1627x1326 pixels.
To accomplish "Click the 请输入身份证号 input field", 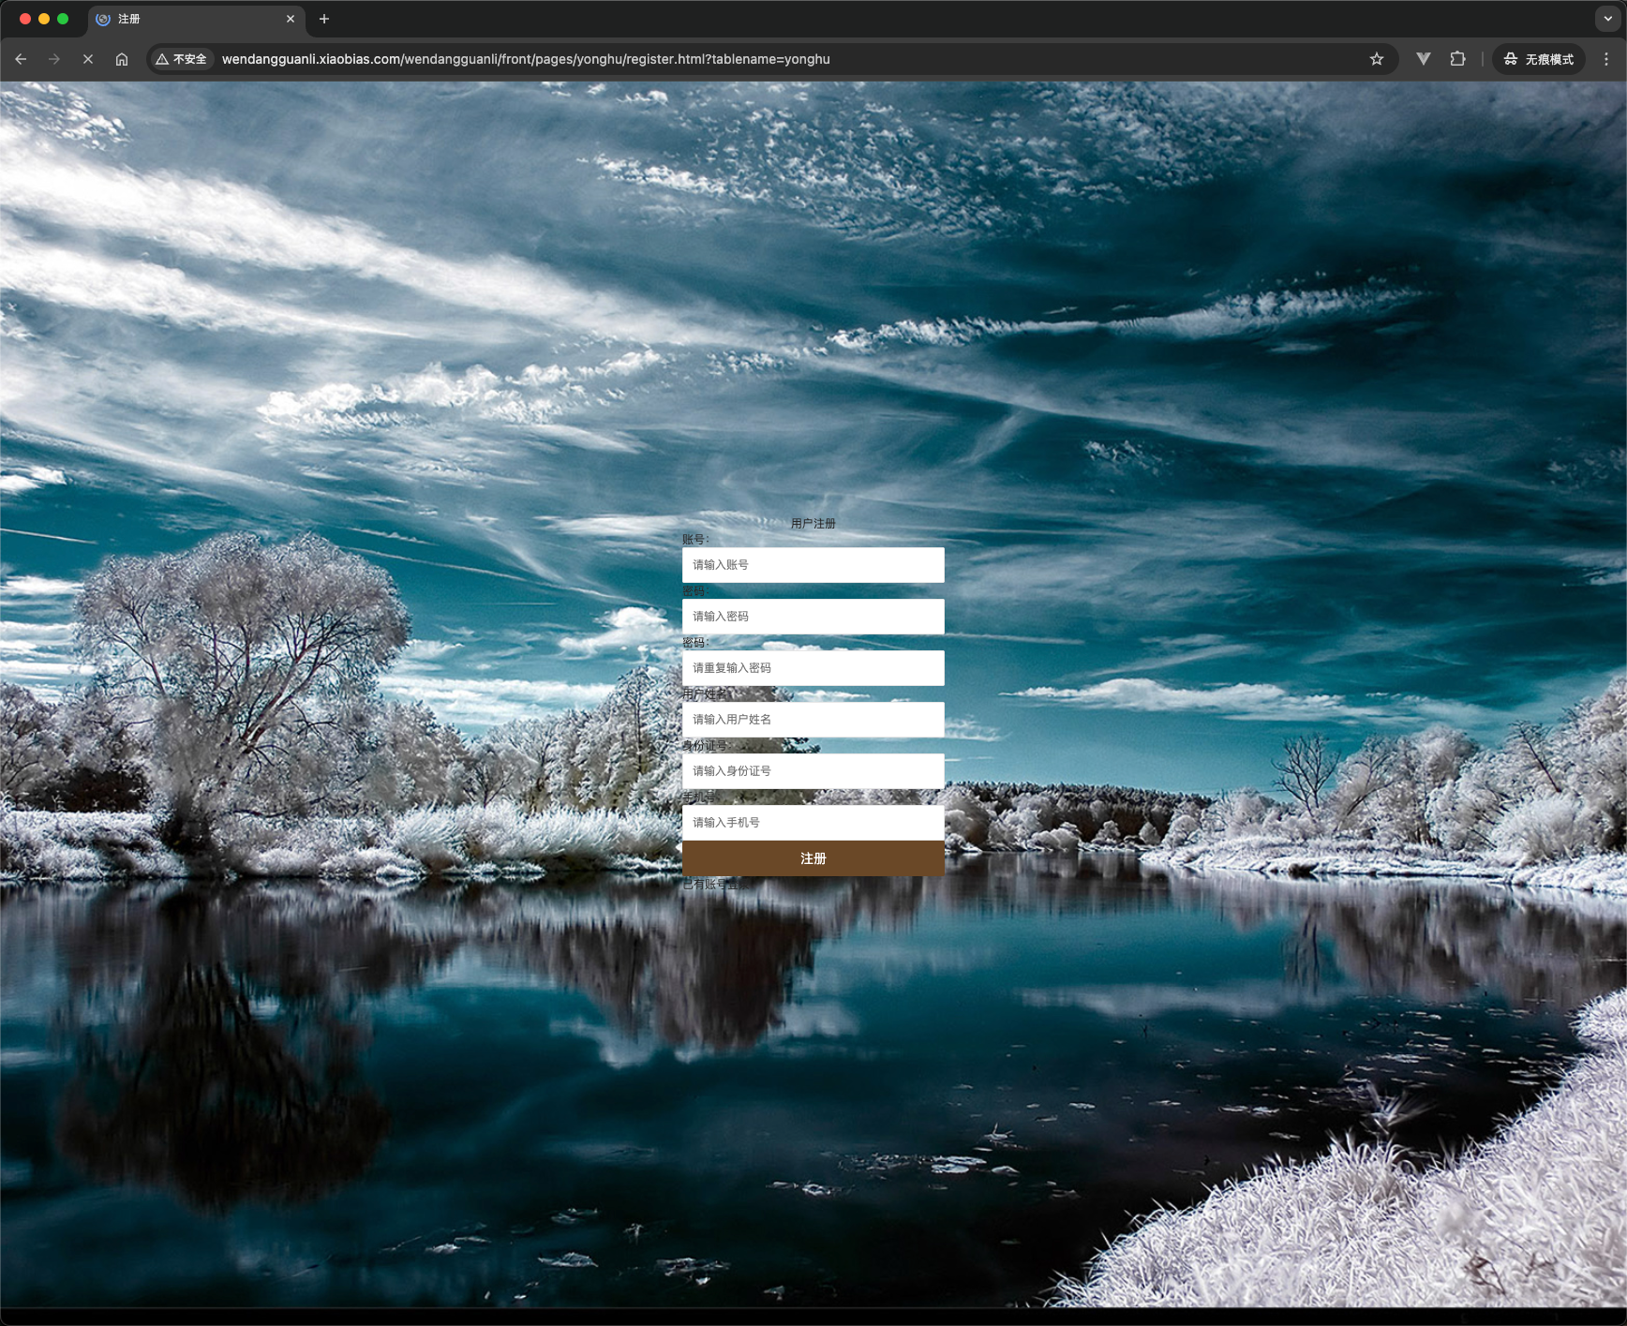I will click(x=813, y=771).
